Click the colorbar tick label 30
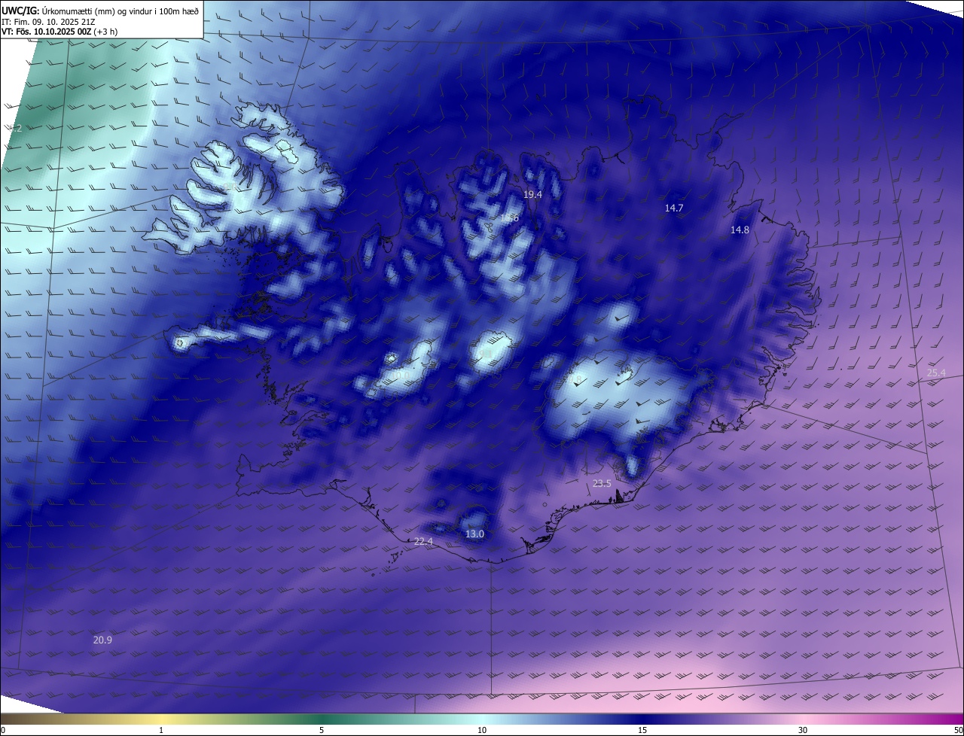 [x=803, y=730]
